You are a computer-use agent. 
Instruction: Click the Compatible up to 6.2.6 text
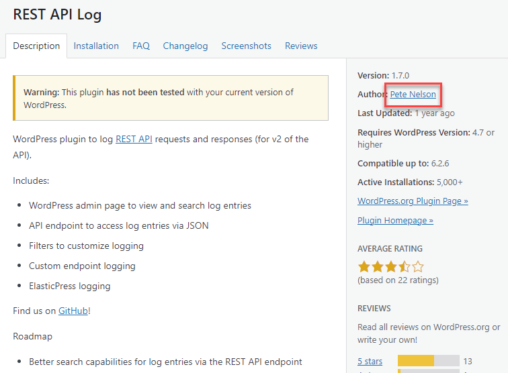coord(403,164)
